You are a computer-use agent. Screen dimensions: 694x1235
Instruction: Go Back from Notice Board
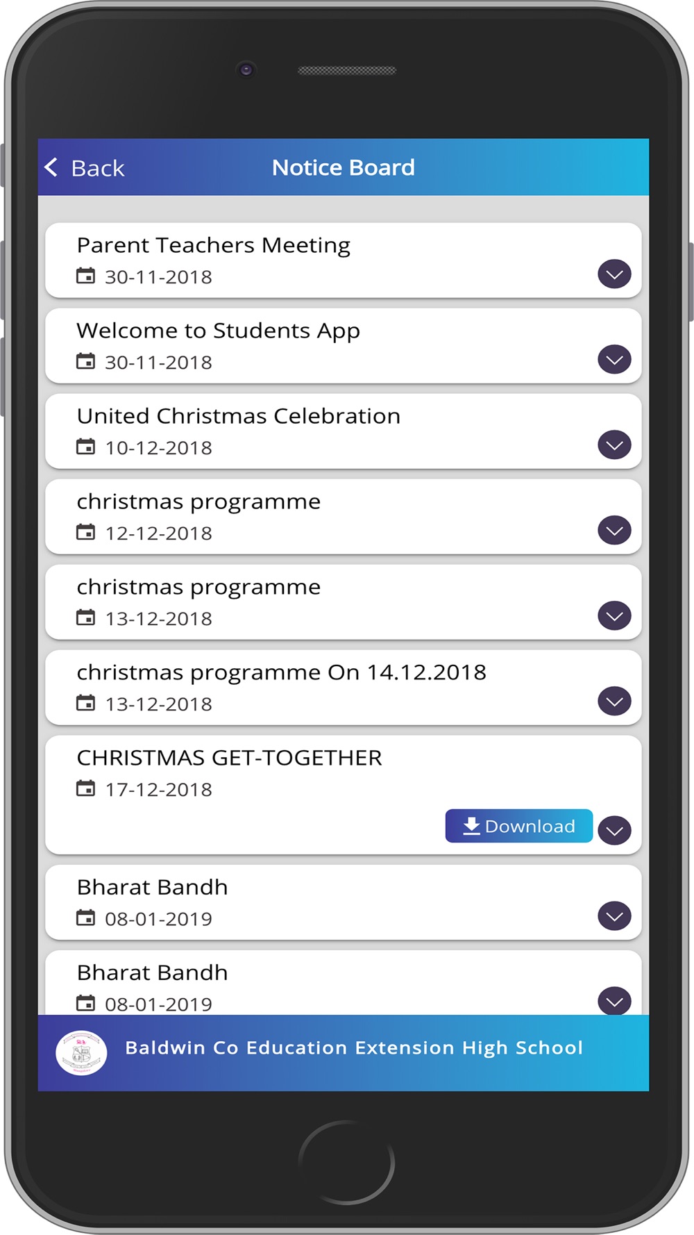[84, 167]
